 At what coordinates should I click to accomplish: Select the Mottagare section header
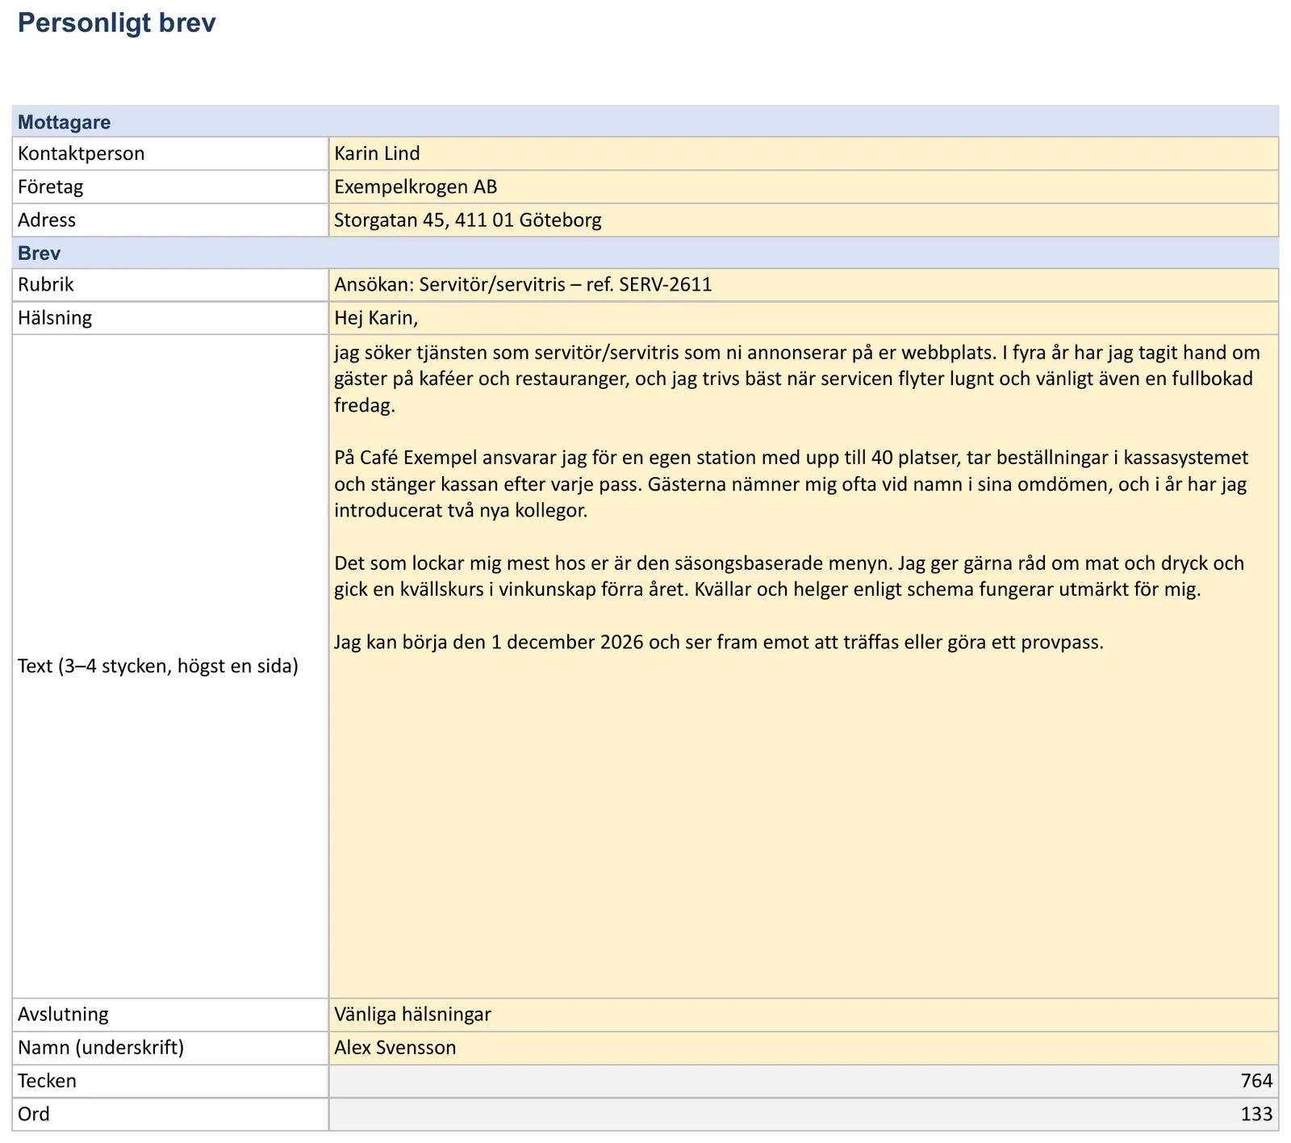645,122
